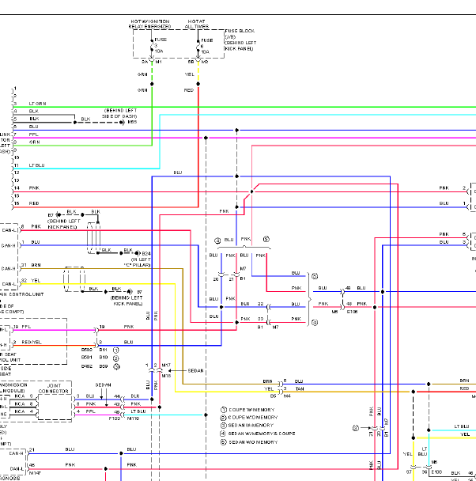Screen dimensions: 476x481
Task: Click the SEDAN label beside M17
Action: pyautogui.click(x=195, y=370)
